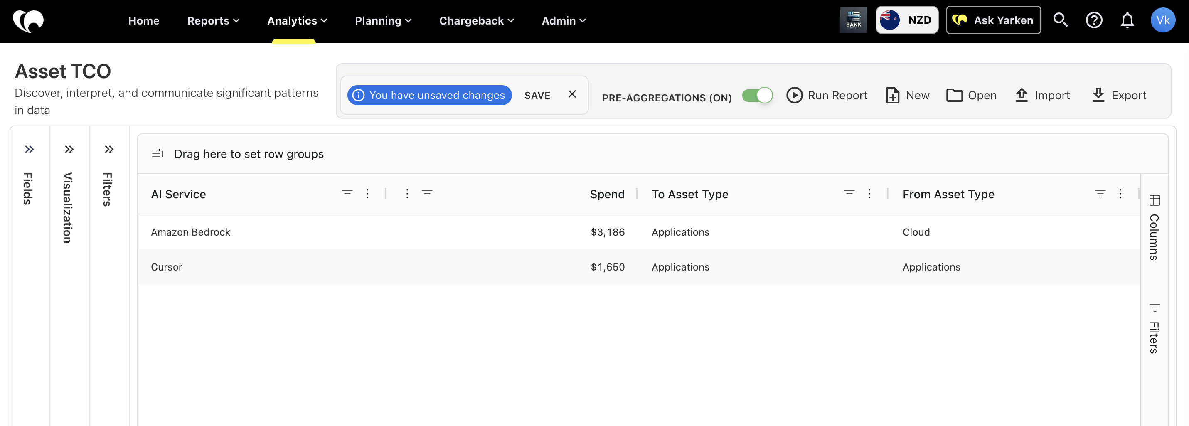
Task: Open the To Asset Type column menu
Action: pyautogui.click(x=869, y=194)
